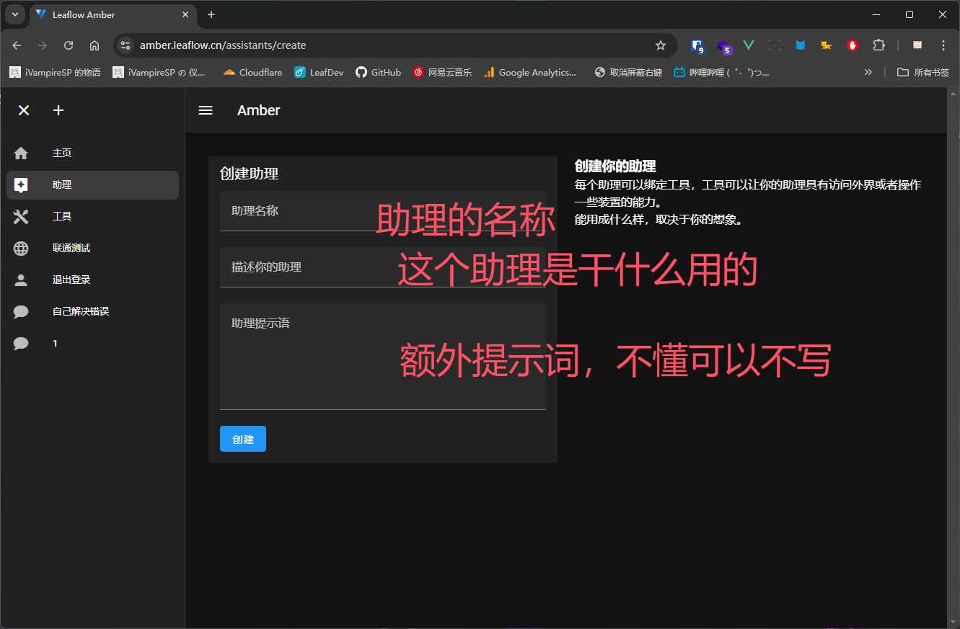
Task: Reload the page with the refresh icon
Action: click(x=69, y=45)
